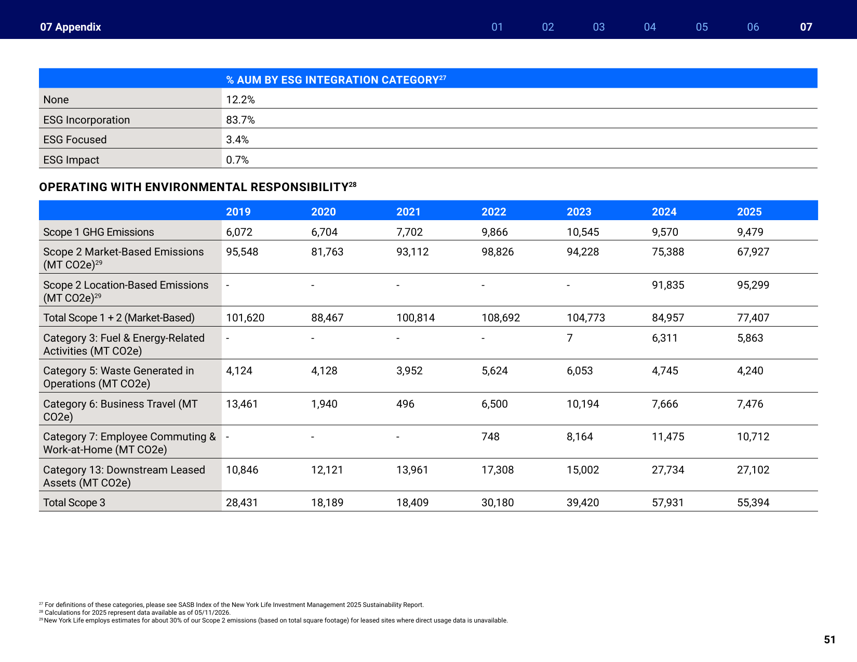Click 'Category 3: Fuel & Energy-Related' row label

(x=124, y=344)
